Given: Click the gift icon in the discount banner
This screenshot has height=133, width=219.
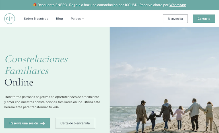Looking at the screenshot, I should (x=35, y=5).
